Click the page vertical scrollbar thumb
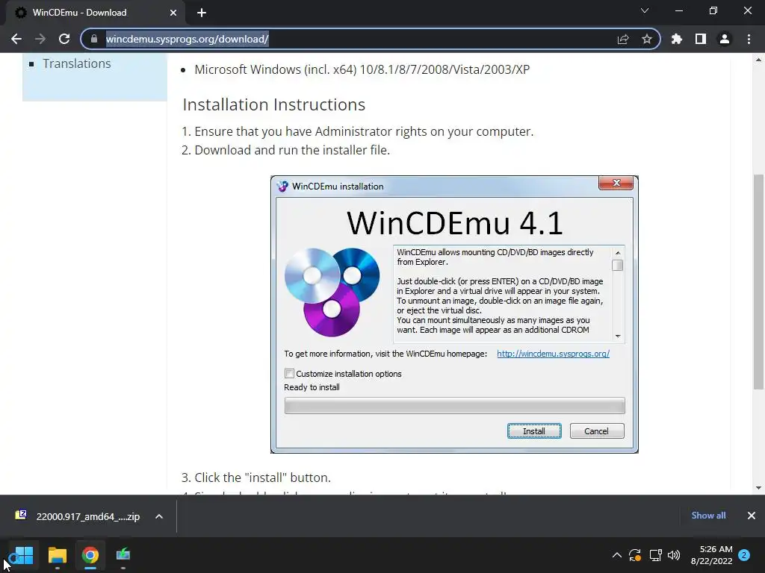The width and height of the screenshot is (765, 573). tap(758, 281)
